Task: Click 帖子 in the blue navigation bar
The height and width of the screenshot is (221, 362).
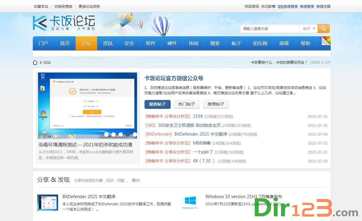Action: click(x=237, y=43)
